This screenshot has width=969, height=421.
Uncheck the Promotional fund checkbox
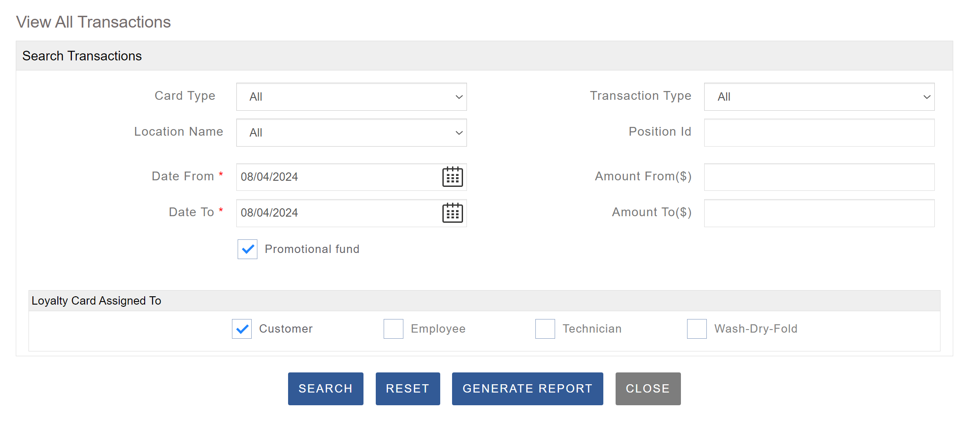tap(247, 249)
